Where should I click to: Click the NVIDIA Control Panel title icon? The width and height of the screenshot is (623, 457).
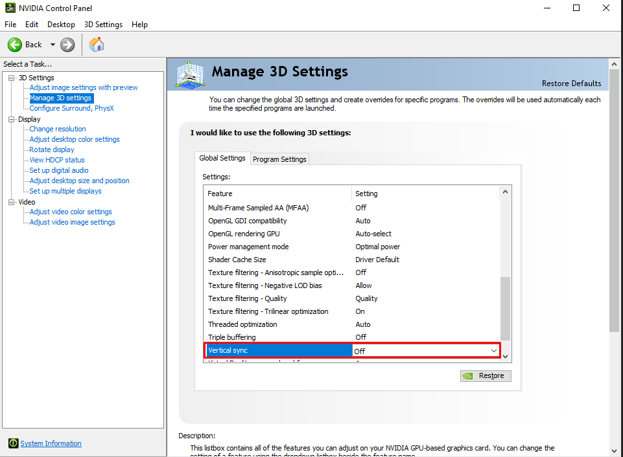point(10,8)
